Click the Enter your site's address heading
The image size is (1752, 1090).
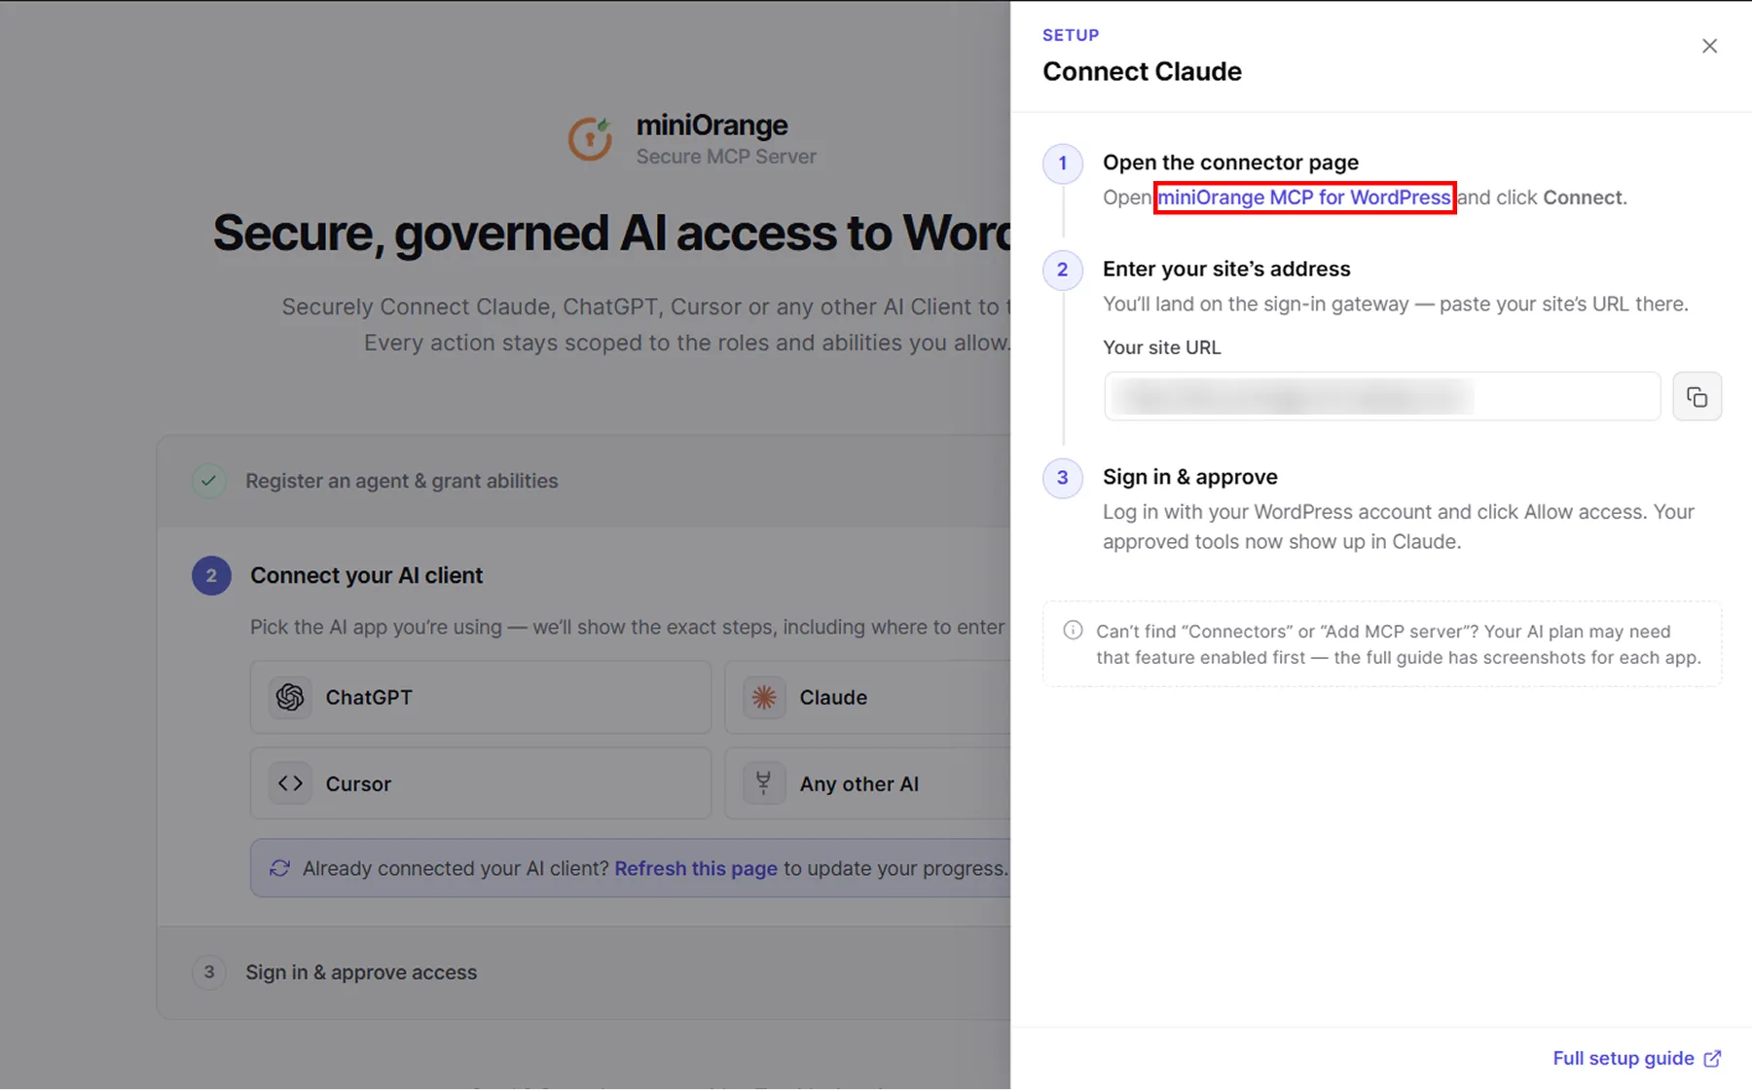(x=1226, y=269)
